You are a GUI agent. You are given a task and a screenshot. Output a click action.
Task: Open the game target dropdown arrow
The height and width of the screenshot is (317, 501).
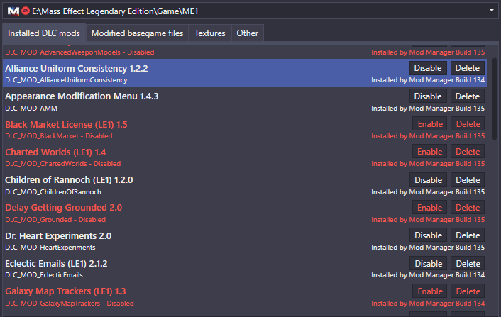[x=491, y=11]
